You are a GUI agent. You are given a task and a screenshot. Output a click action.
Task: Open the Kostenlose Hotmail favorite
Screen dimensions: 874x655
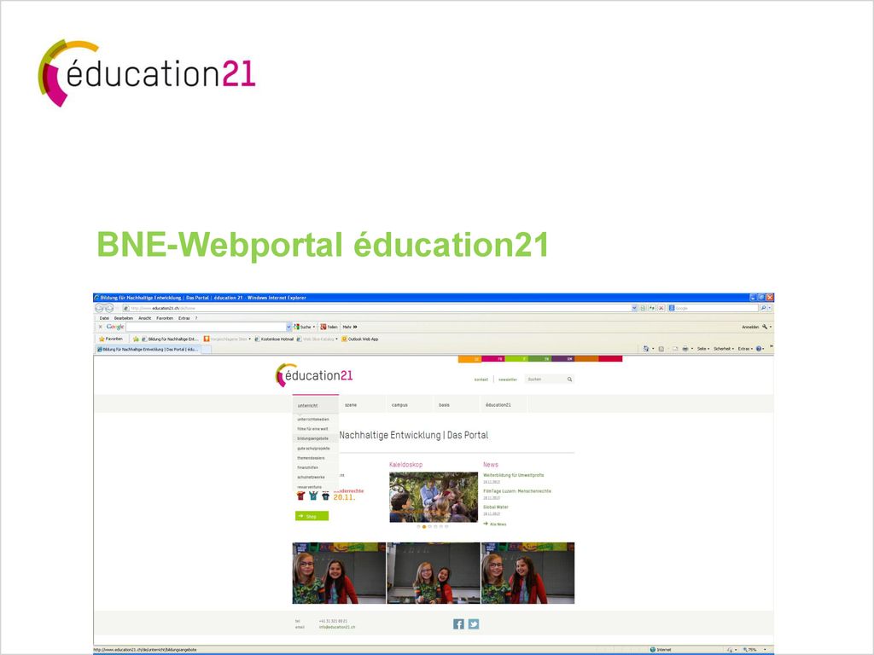click(x=274, y=339)
